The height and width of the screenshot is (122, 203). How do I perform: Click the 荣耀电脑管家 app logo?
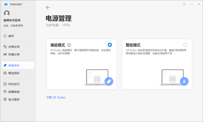click(6, 4)
